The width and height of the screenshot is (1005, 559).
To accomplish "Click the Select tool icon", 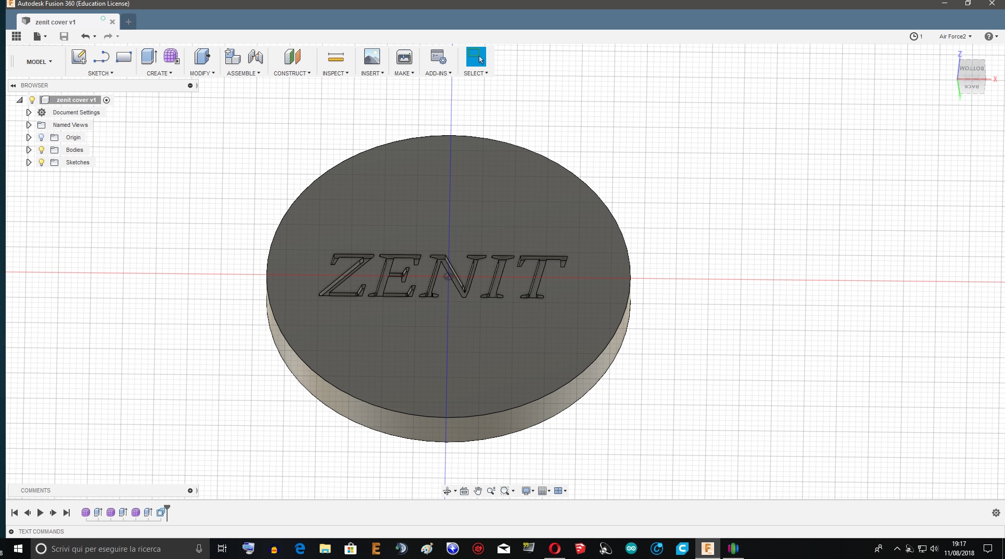I will coord(476,57).
